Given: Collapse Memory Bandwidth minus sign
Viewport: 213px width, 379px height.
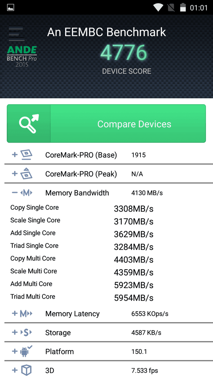Looking at the screenshot, I should [x=15, y=193].
